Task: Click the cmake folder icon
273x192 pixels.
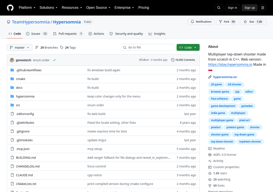Action: tap(12, 79)
